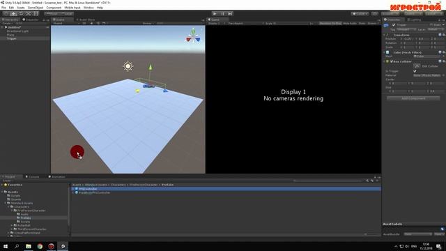Open the Window menu
Viewport: 446px width, 251px height.
[89, 8]
